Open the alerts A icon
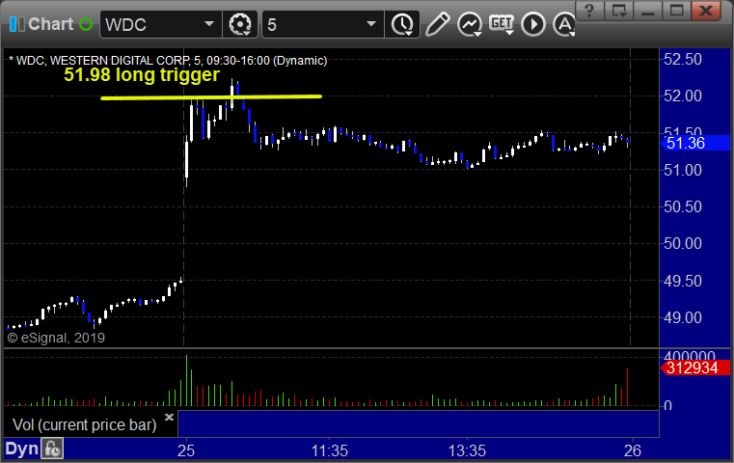Screen dimensions: 734x463 pyautogui.click(x=564, y=24)
